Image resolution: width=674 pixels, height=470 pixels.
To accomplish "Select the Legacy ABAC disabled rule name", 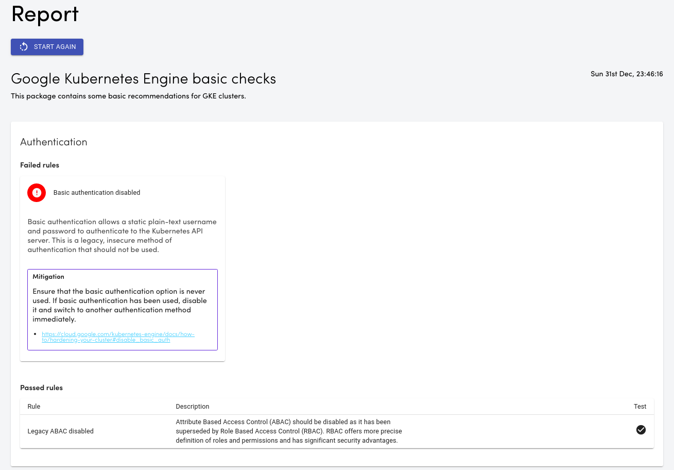I will [61, 431].
